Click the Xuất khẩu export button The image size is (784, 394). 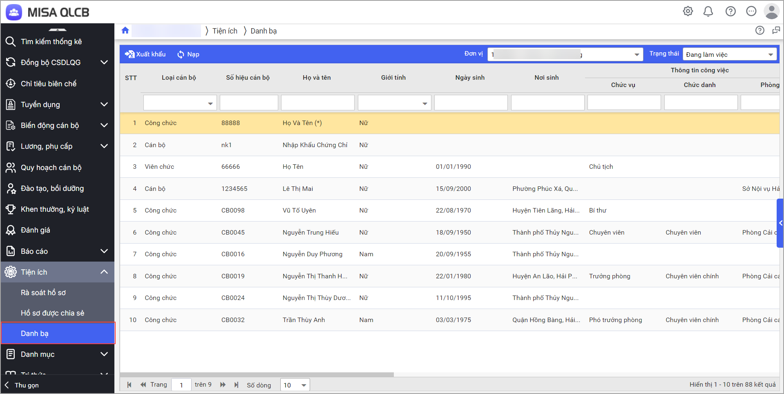coord(145,54)
